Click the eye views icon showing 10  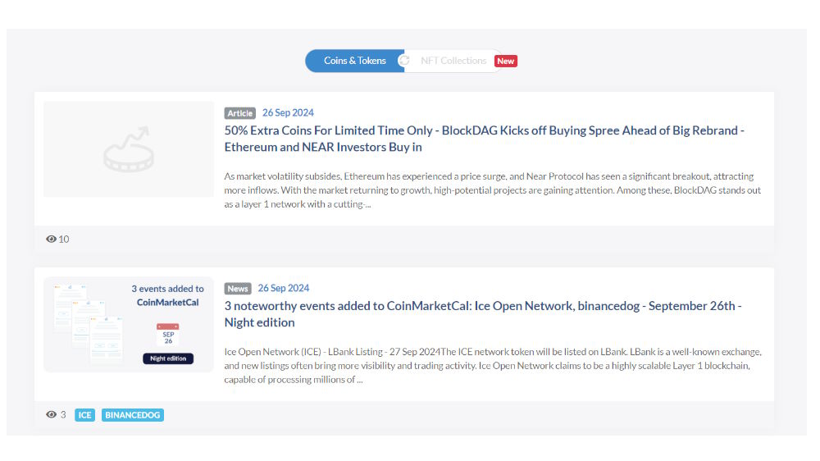tap(51, 240)
